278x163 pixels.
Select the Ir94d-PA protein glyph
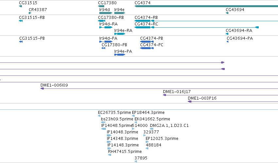tap(106, 42)
